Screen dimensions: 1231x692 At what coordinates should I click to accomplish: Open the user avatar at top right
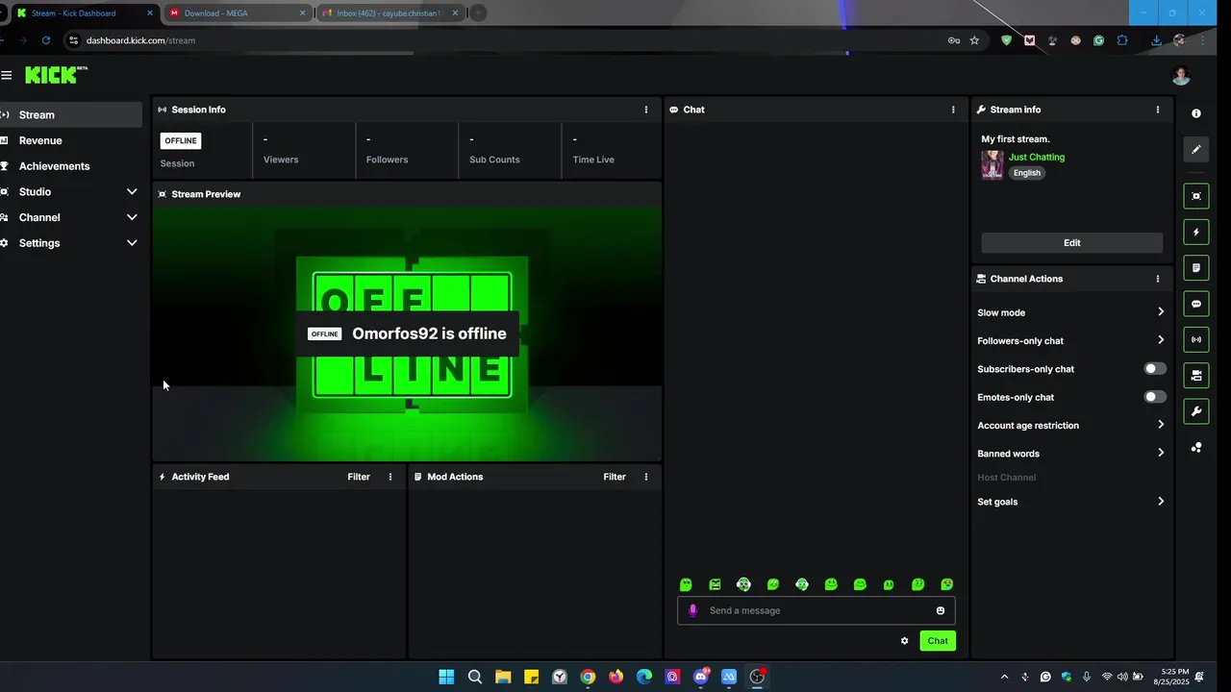[x=1181, y=75]
